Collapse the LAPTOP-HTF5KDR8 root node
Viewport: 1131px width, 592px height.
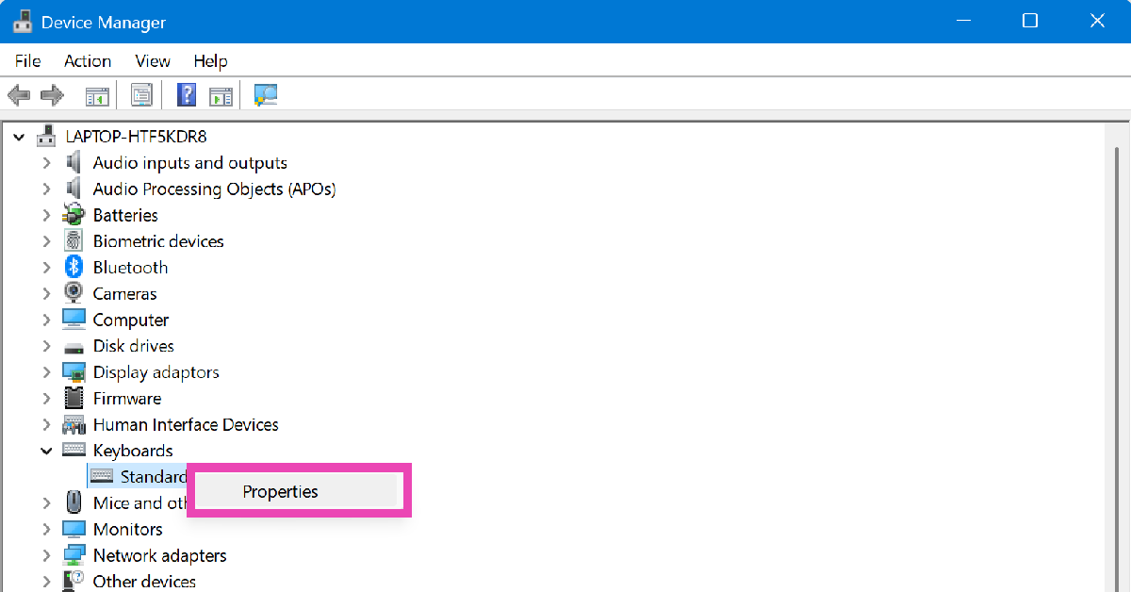pos(19,137)
